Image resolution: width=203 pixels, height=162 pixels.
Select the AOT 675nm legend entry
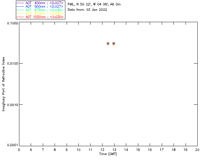point(40,10)
